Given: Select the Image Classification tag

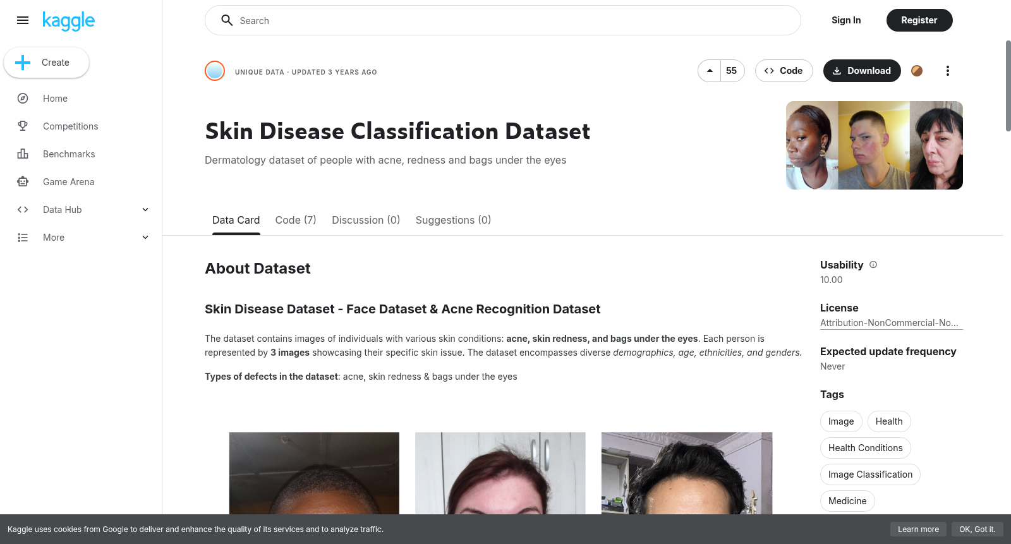Looking at the screenshot, I should 870,474.
